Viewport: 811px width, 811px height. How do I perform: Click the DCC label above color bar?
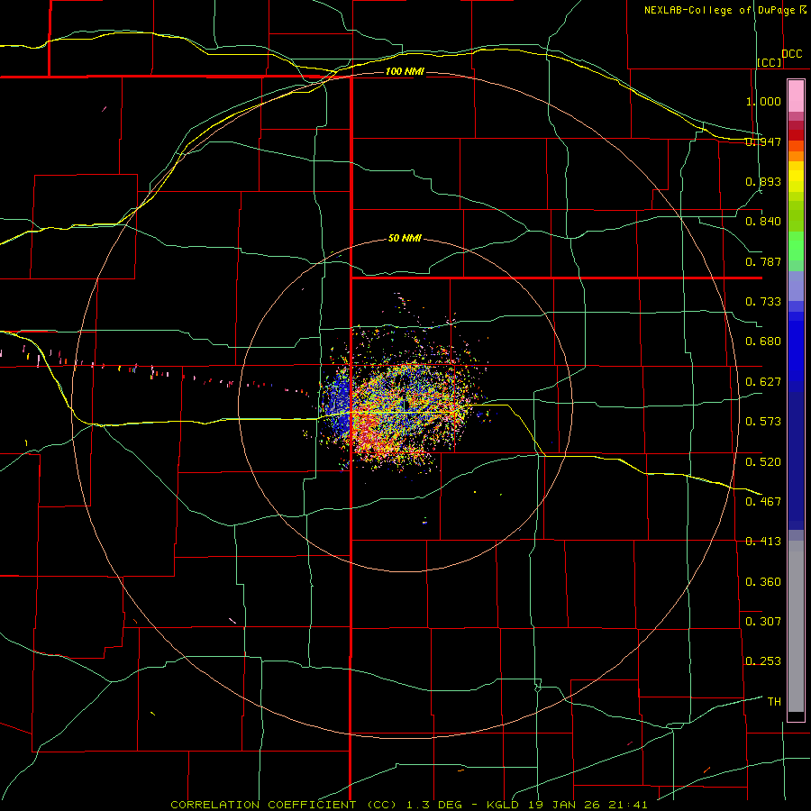pos(791,53)
